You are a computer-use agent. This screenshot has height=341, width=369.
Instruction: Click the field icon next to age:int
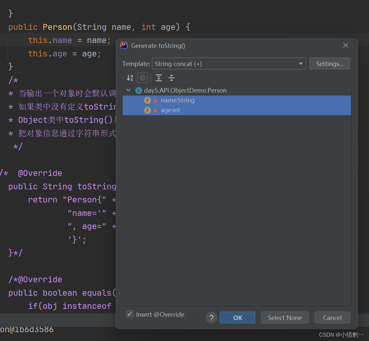(148, 110)
